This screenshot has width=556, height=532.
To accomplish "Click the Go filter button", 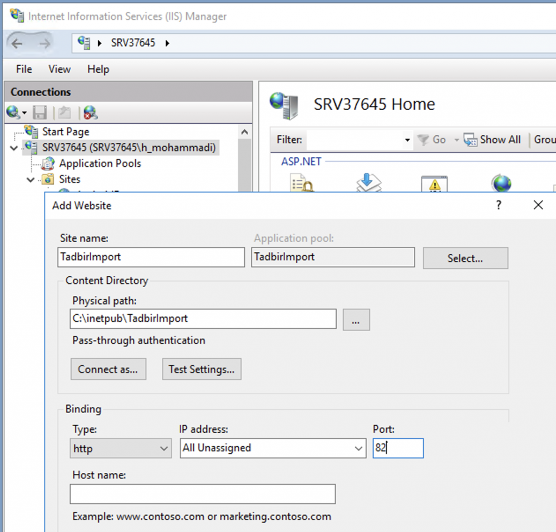I will (431, 140).
